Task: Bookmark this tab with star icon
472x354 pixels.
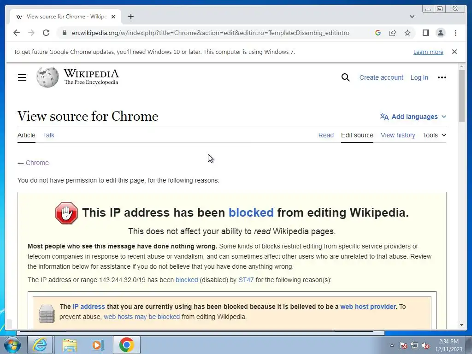Action: coord(407,33)
